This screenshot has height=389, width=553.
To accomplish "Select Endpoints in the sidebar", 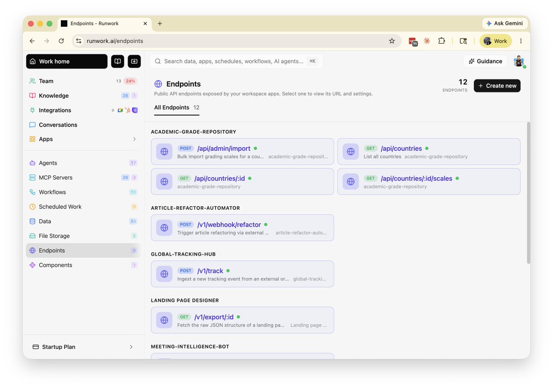I will tap(83, 250).
